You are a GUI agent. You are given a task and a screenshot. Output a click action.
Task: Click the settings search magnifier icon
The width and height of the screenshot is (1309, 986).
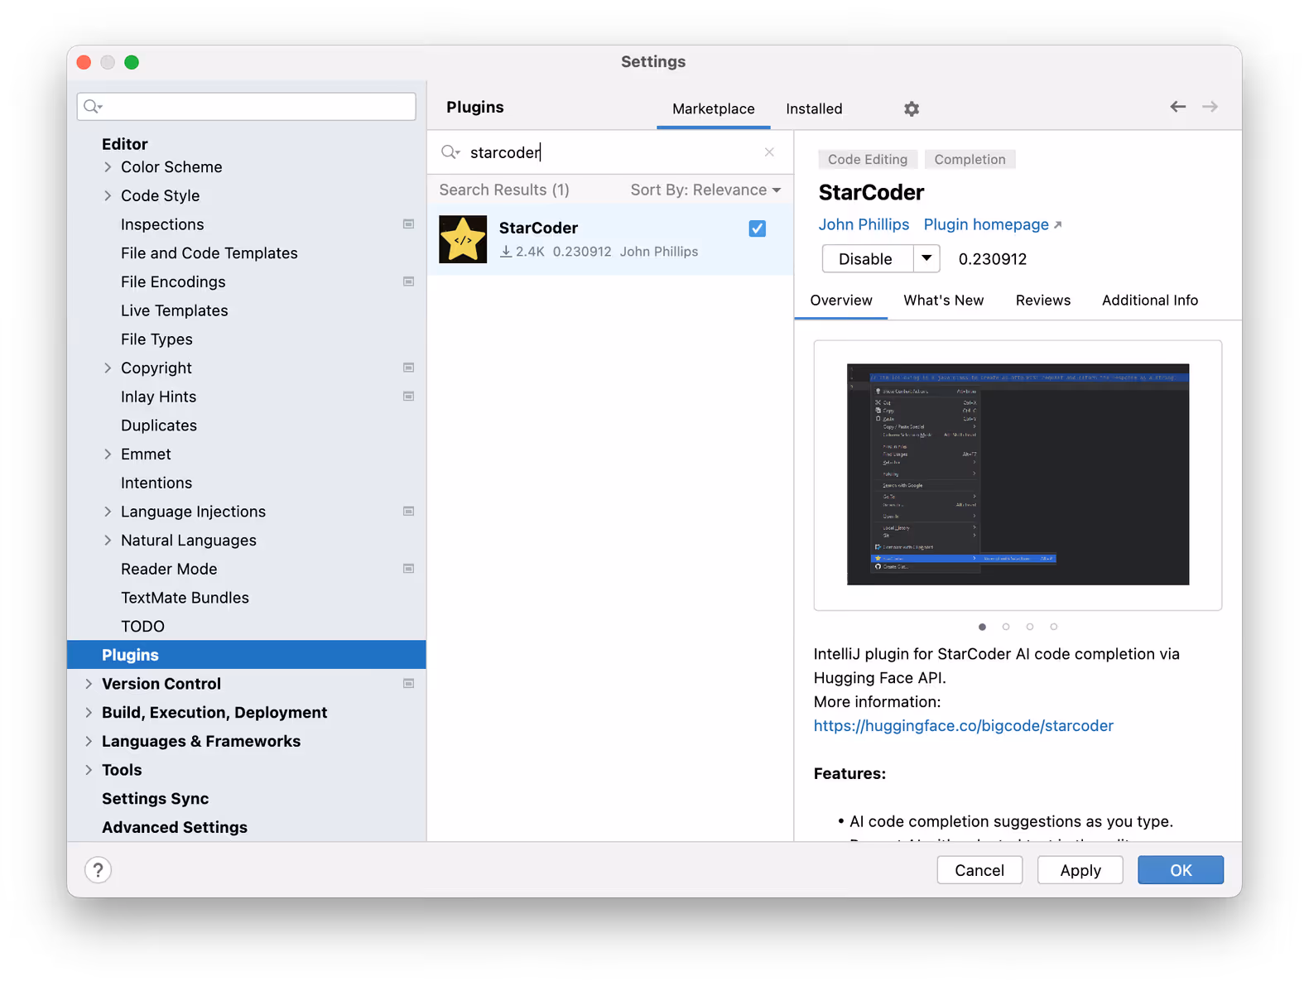tap(92, 107)
